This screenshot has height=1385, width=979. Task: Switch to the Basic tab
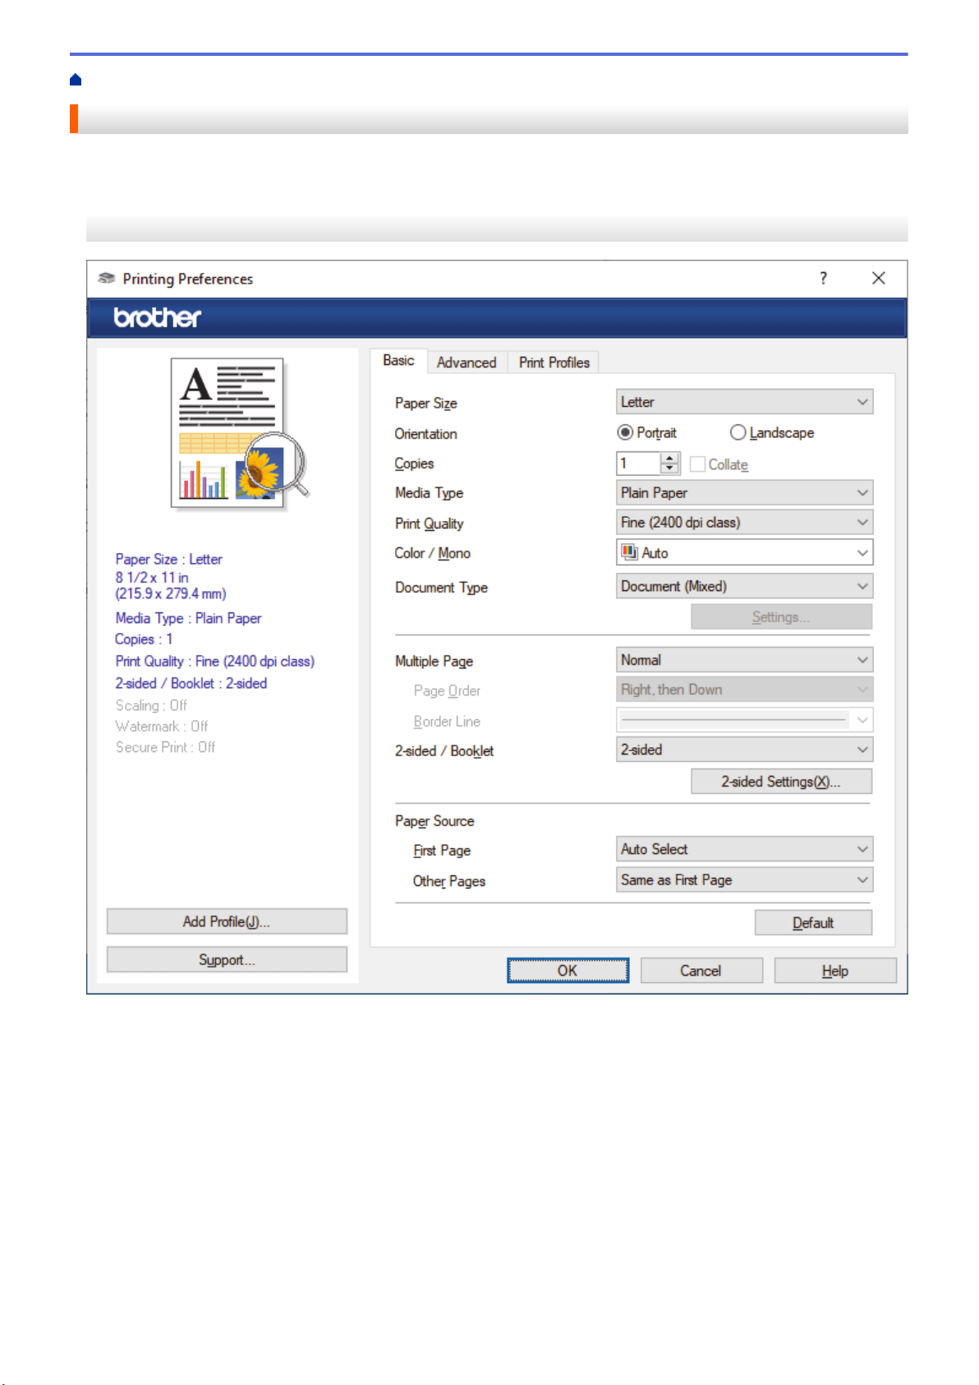(x=398, y=361)
